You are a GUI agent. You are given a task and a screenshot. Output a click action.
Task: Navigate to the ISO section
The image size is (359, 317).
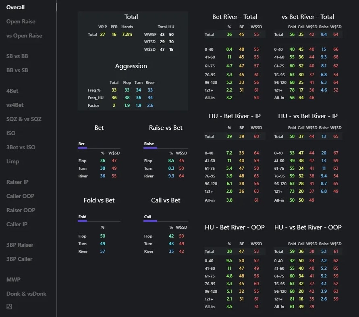coord(11,133)
